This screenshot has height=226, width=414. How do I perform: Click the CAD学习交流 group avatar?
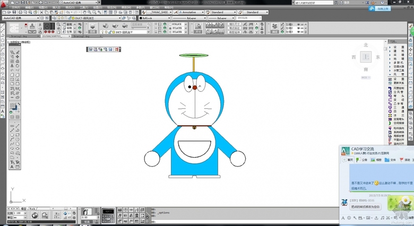(x=344, y=150)
